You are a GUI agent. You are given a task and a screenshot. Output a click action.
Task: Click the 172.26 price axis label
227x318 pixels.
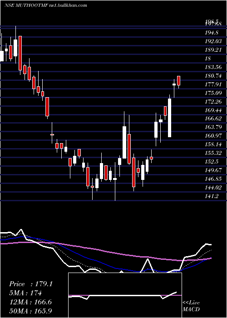pos(213,102)
